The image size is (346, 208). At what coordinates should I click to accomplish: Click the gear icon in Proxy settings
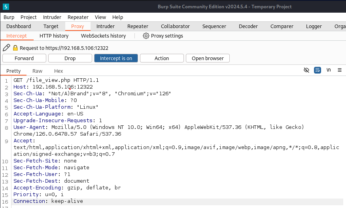pos(146,36)
